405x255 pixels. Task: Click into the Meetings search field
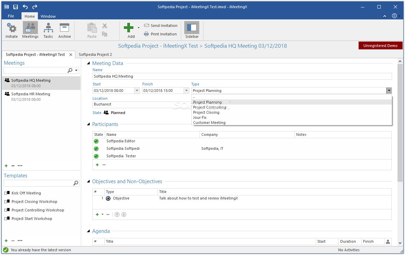[35, 70]
